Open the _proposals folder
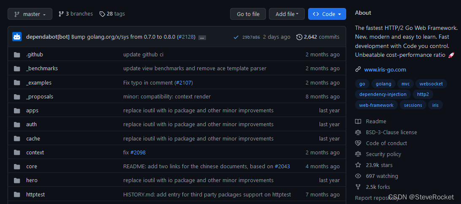The image size is (461, 204). pos(39,96)
